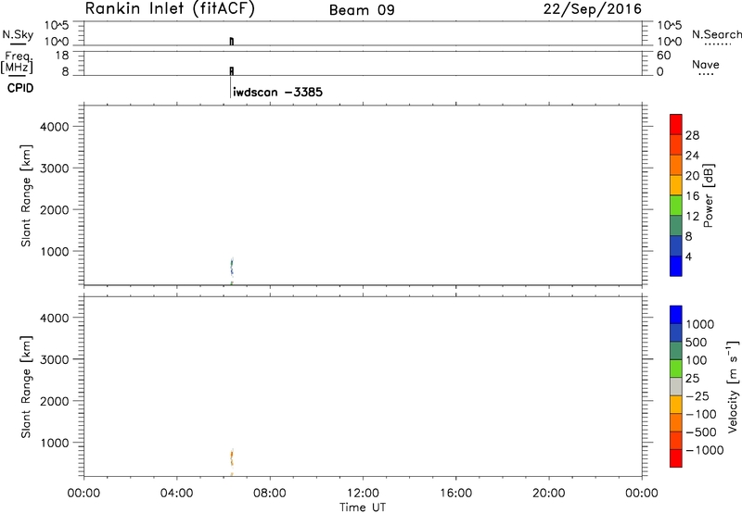Screen dimensions: 742x513
Task: Click the 'Slant Range [km]' title of the velocity plot
Action: click(x=26, y=387)
